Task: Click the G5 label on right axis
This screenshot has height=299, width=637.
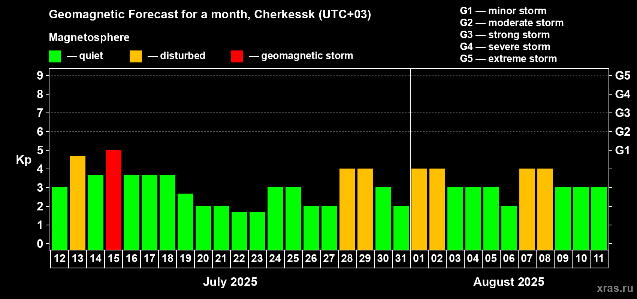Action: click(x=622, y=75)
